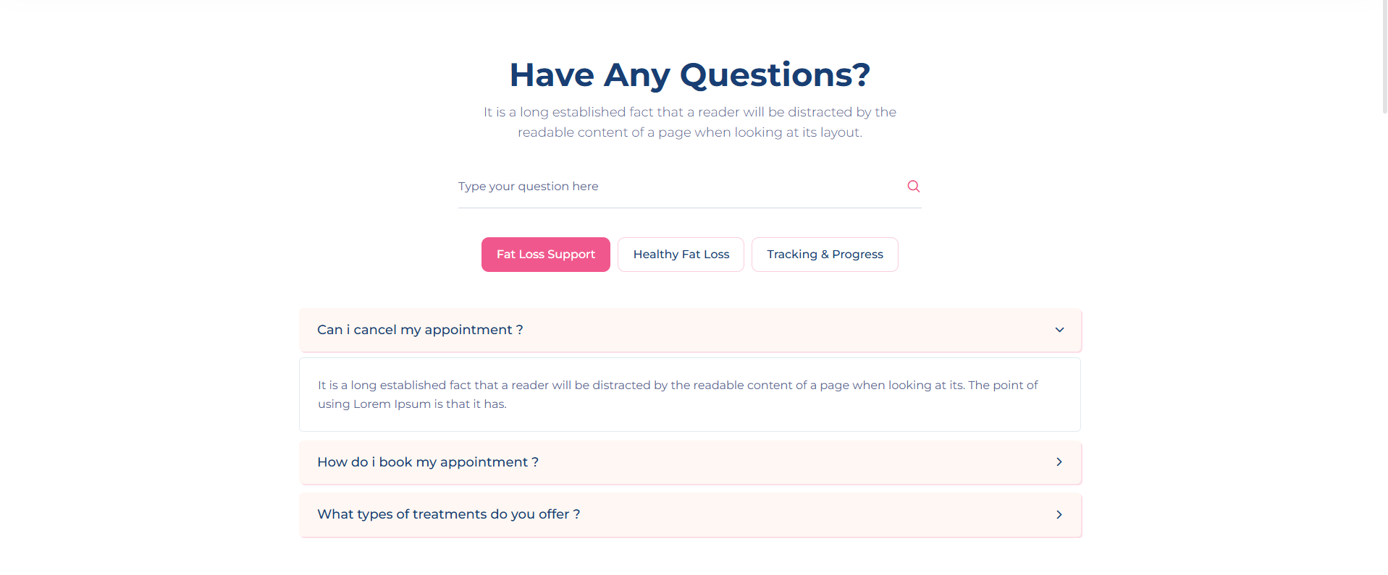The height and width of the screenshot is (575, 1388).
Task: Open "What types of treatments do you offer ?" question
Action: [x=448, y=514]
